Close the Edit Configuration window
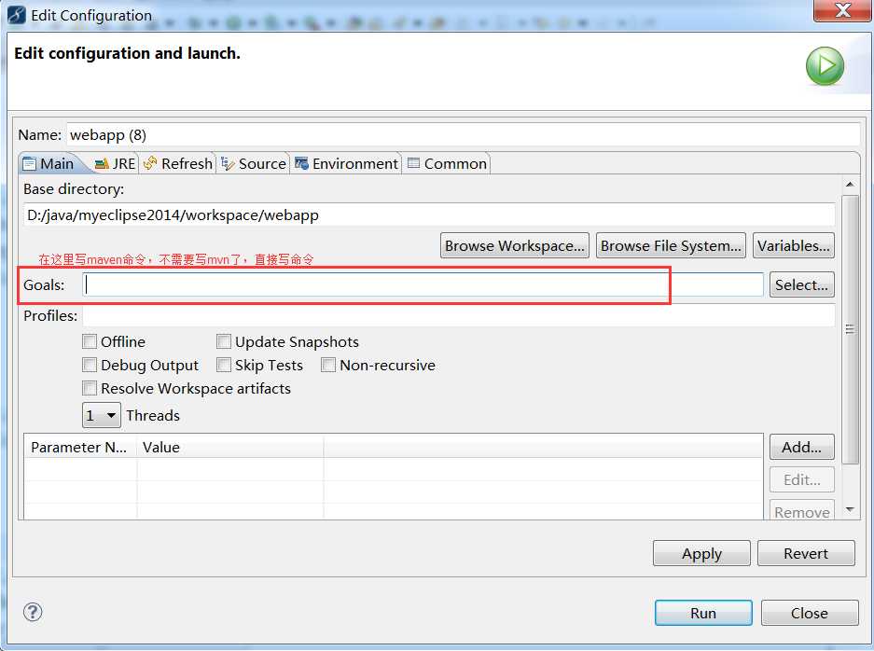Viewport: 874px width, 651px height. pos(842,10)
